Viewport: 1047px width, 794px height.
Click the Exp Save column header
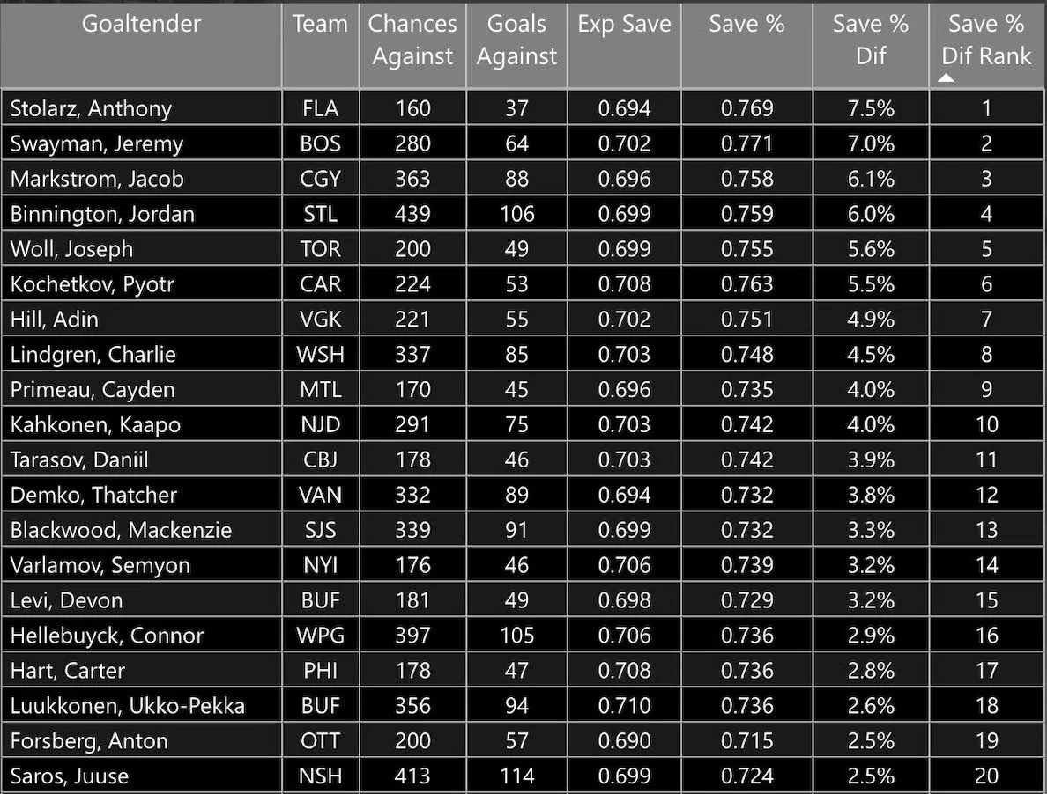(x=624, y=24)
